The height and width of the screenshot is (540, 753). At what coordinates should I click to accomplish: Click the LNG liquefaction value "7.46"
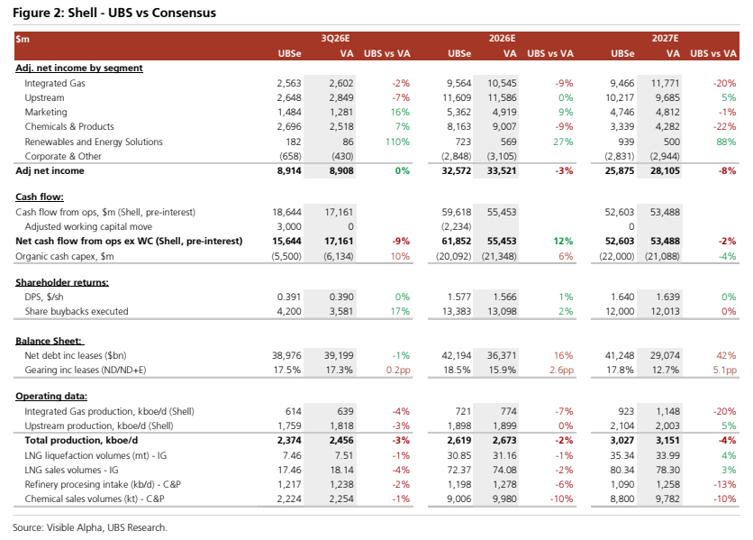click(292, 455)
